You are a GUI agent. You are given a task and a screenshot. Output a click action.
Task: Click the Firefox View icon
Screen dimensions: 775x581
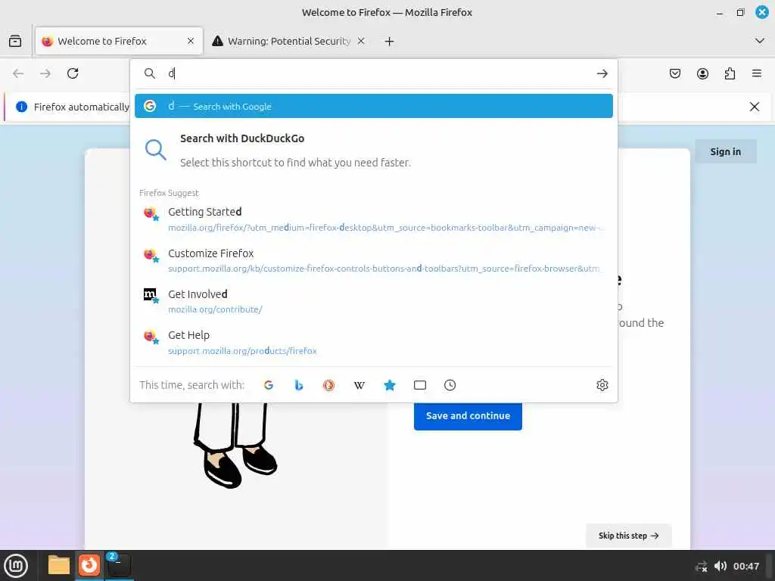tap(15, 41)
